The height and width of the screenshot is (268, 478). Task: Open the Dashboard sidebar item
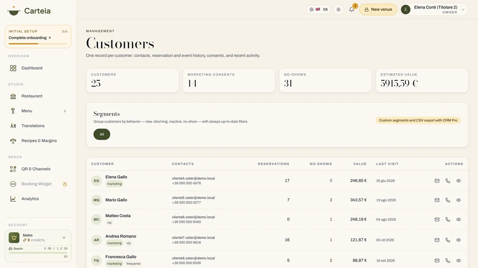pyautogui.click(x=38, y=68)
